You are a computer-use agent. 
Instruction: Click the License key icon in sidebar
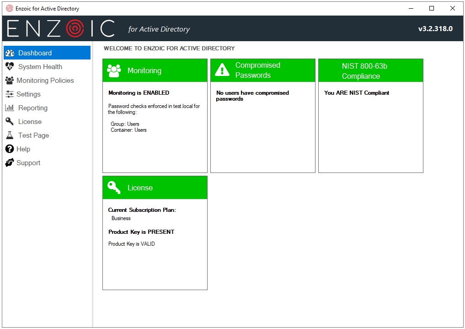(10, 122)
